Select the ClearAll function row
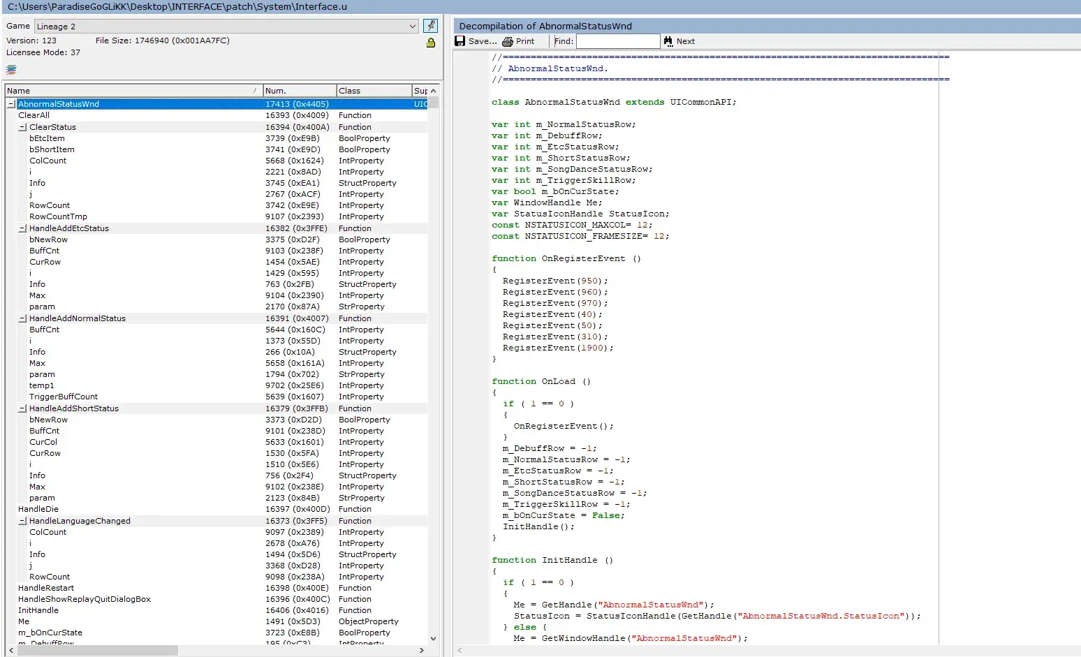This screenshot has height=657, width=1081. 216,115
